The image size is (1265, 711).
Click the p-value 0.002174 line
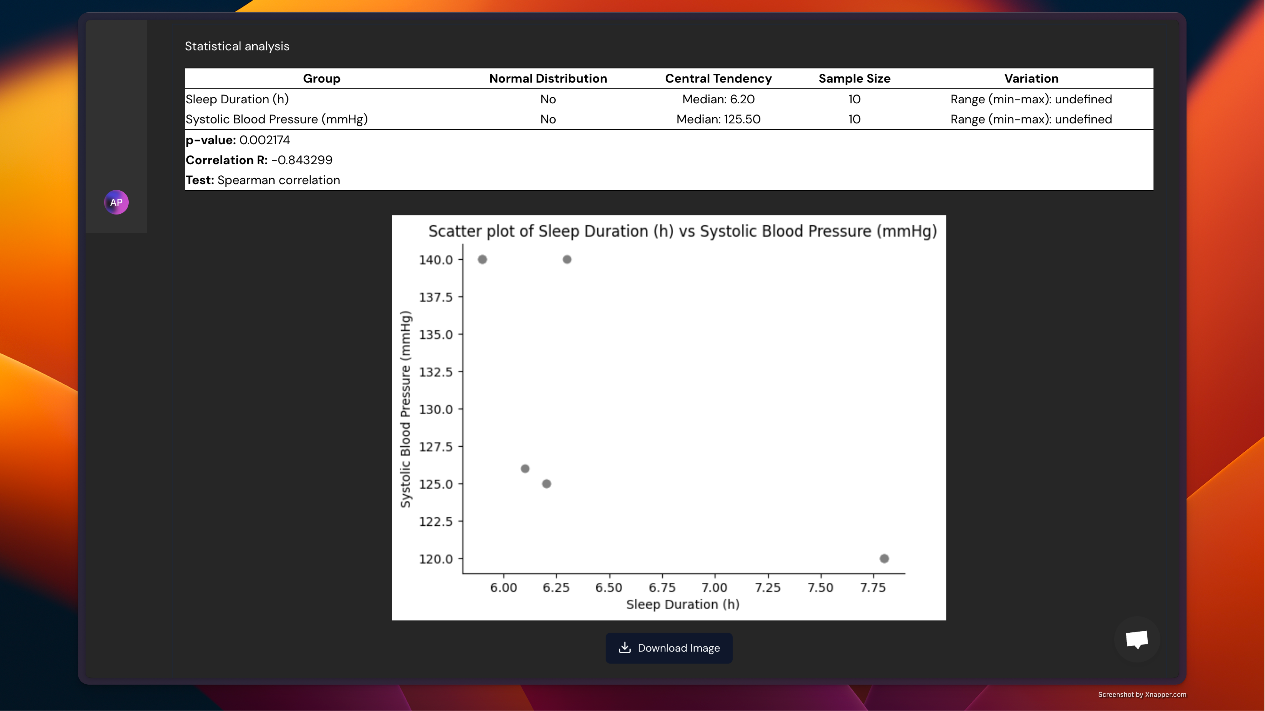[238, 140]
